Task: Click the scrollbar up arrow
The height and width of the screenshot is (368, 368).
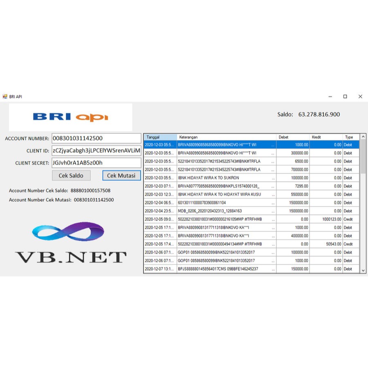Action: click(x=363, y=137)
